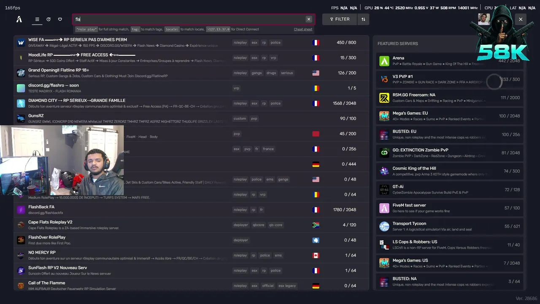Click the French flag in WISE FA row
Image resolution: width=540 pixels, height=304 pixels.
click(x=316, y=43)
